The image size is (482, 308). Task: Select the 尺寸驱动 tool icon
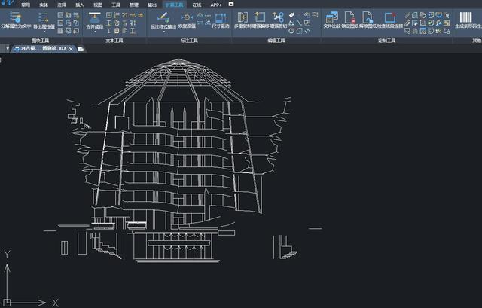(x=221, y=18)
